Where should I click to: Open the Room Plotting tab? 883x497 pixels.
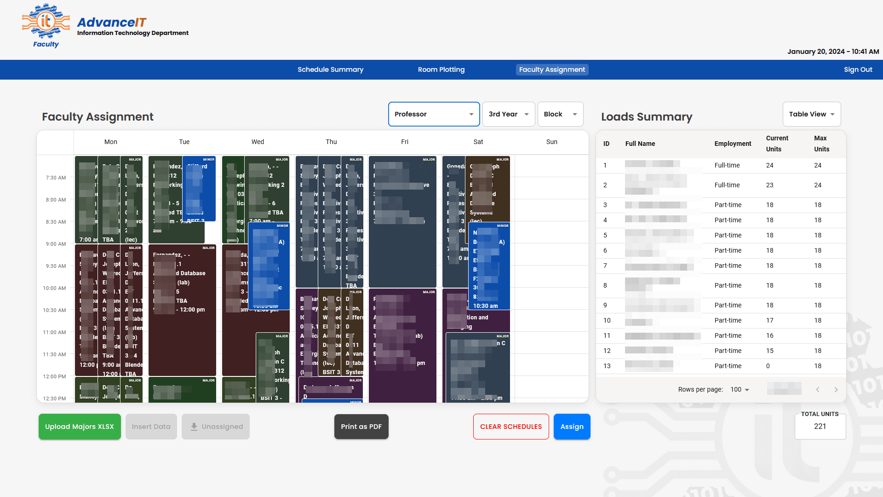click(x=441, y=69)
